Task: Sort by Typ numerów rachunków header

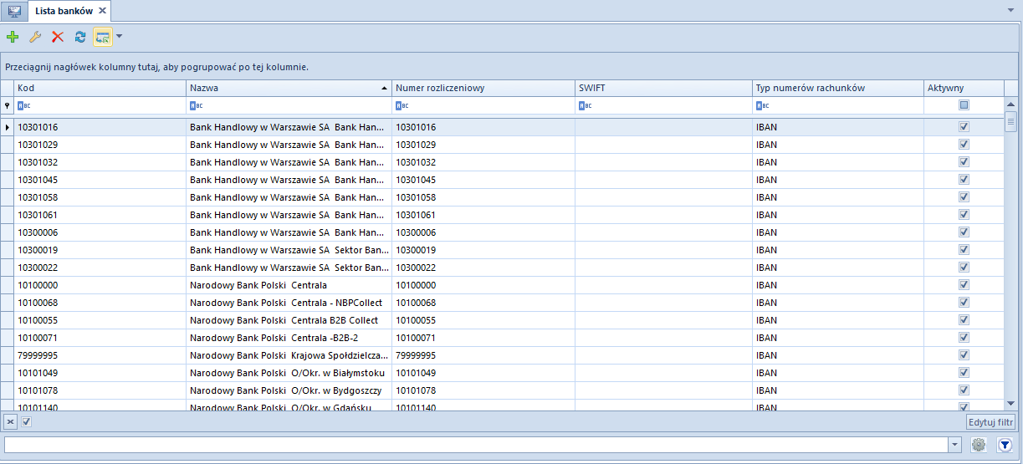Action: tap(838, 88)
